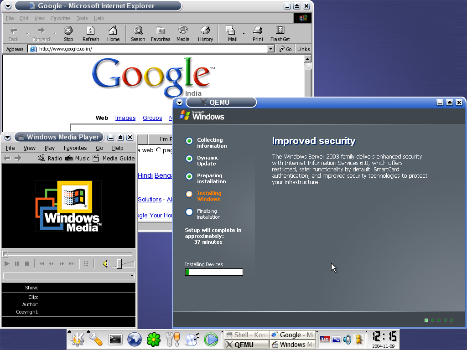The image size is (467, 350).
Task: Open the address bar dropdown arrow
Action: (x=270, y=49)
